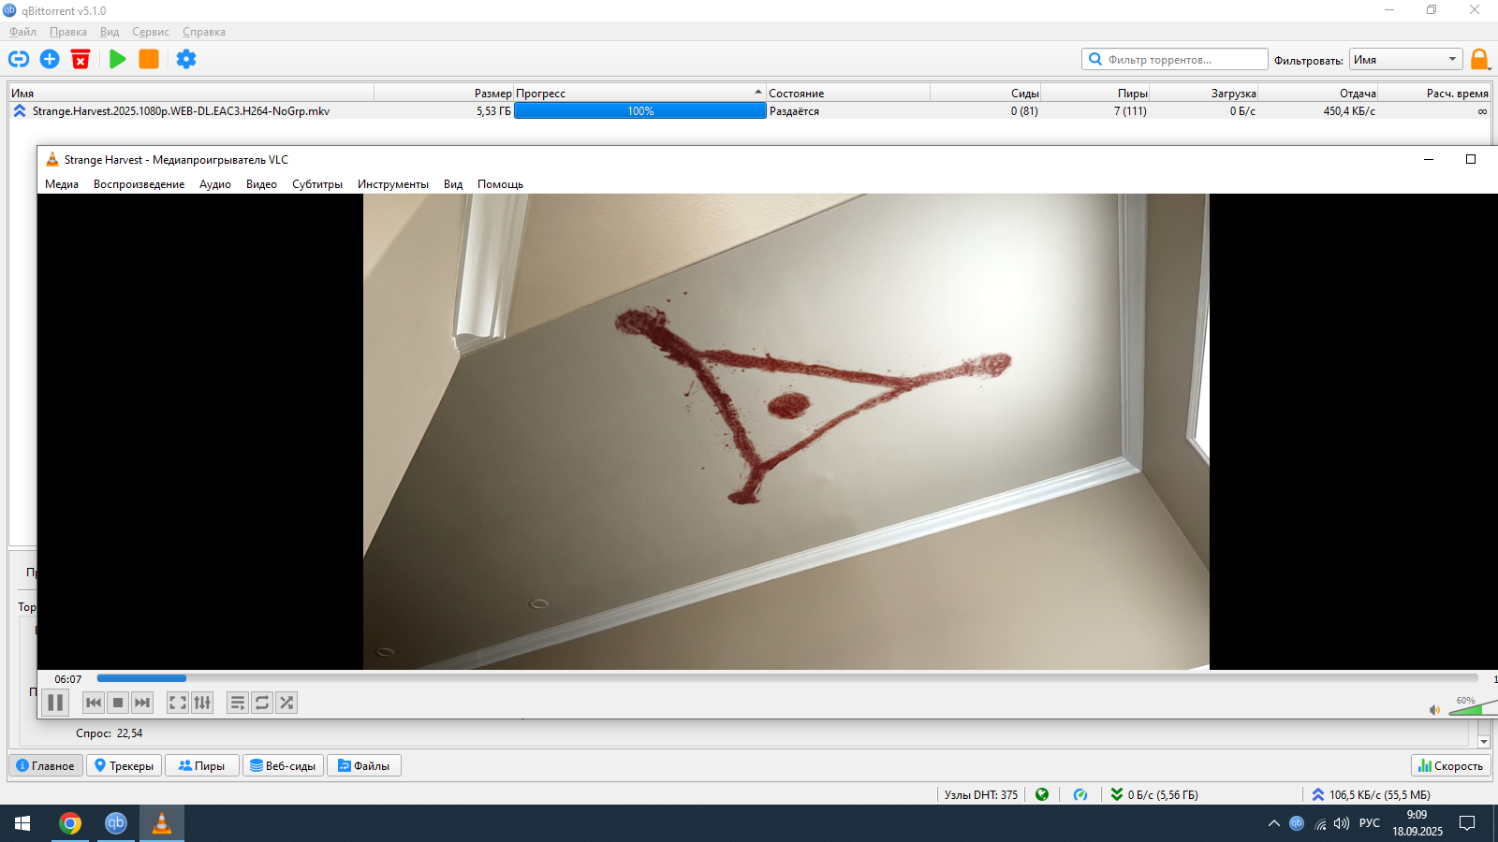Open qBittorrent "Правка" menu

(x=68, y=32)
